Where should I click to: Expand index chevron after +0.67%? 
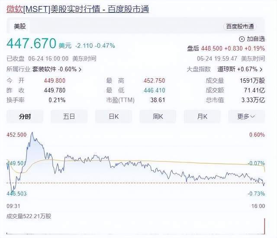pyautogui.click(x=261, y=69)
